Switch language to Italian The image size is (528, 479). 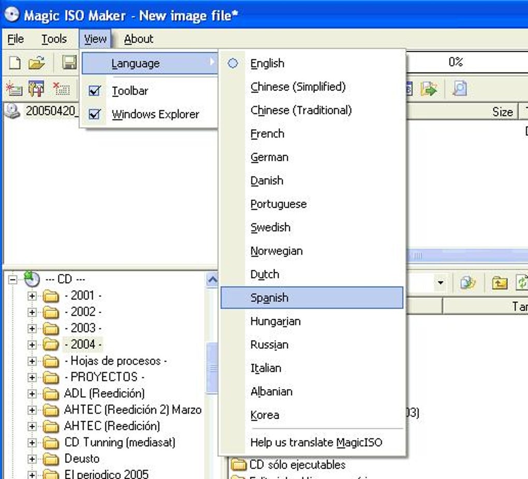pos(312,368)
